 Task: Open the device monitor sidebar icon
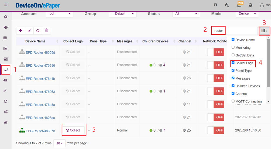[x=5, y=70]
